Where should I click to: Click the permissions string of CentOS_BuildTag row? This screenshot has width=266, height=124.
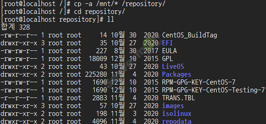coord(19,35)
